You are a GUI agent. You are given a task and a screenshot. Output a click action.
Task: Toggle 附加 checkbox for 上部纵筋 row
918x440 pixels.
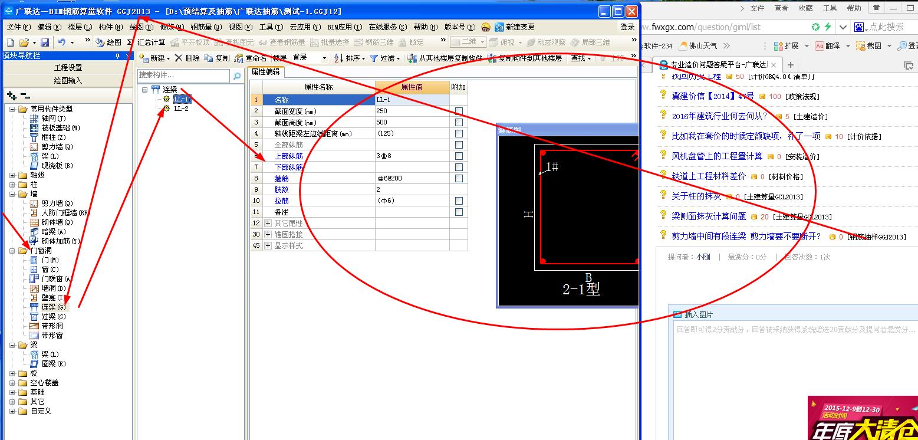(459, 156)
